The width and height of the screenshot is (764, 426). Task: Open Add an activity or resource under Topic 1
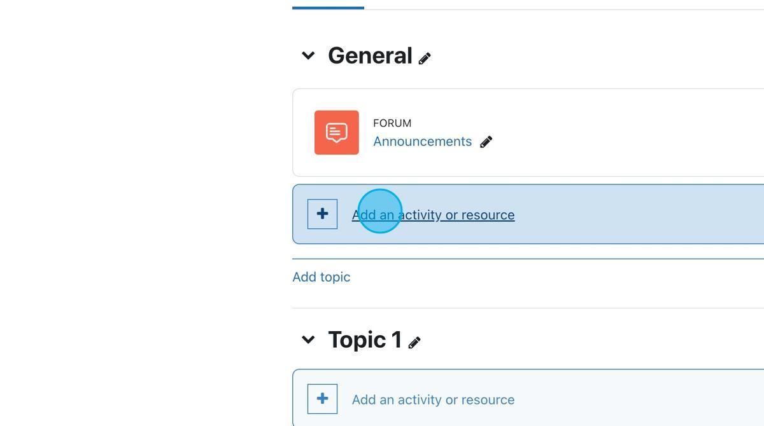click(x=433, y=399)
